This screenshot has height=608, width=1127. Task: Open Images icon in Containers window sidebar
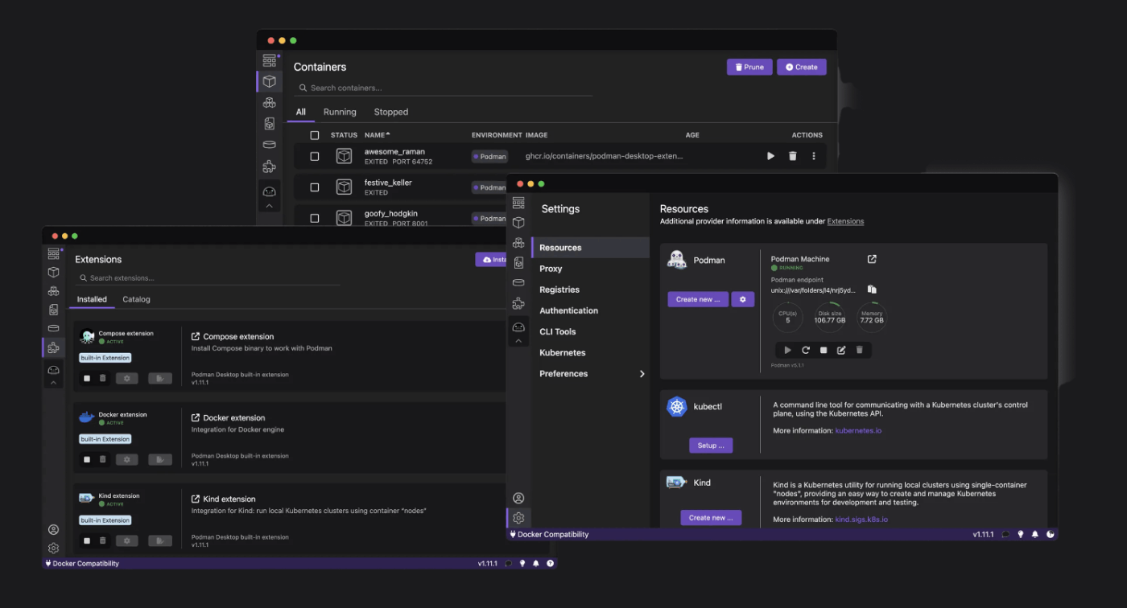[270, 123]
